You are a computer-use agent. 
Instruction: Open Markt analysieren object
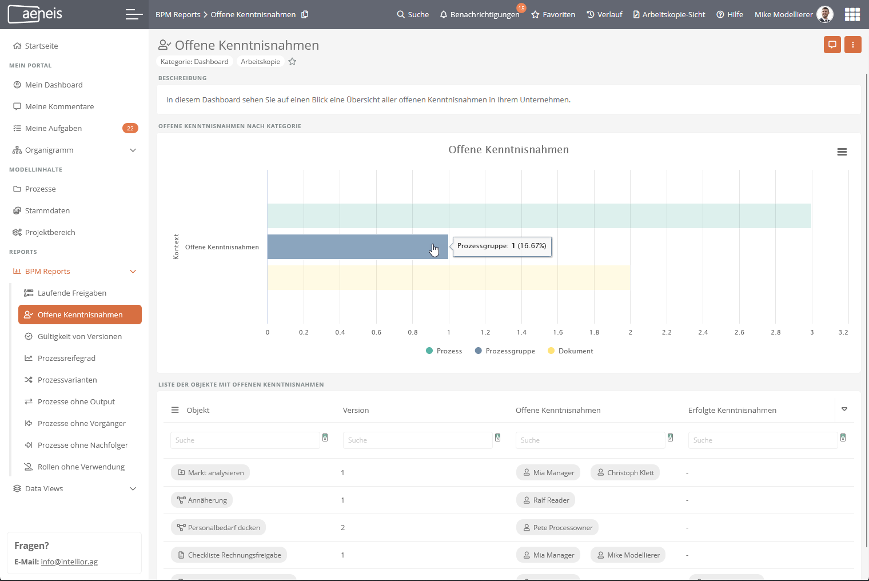coord(210,472)
